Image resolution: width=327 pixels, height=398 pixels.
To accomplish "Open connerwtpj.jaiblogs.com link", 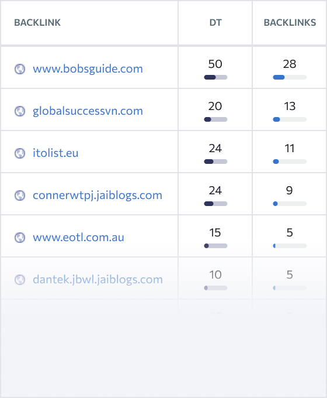I will coord(98,195).
